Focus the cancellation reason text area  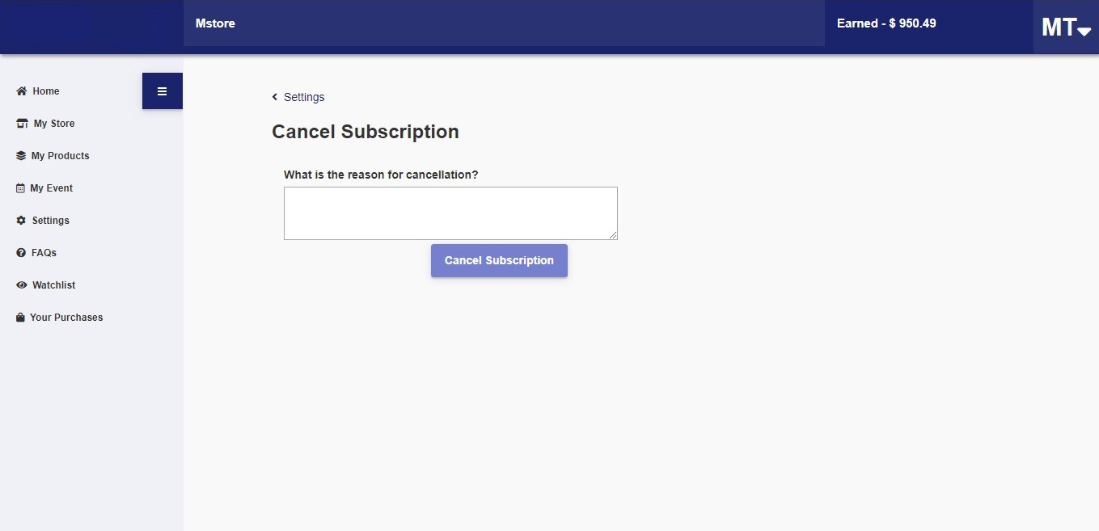tap(450, 213)
